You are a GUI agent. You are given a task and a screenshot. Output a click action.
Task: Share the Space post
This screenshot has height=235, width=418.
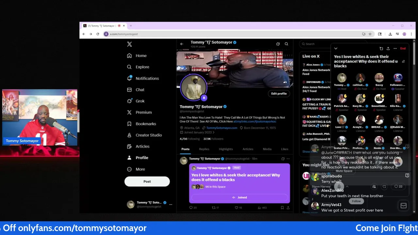click(288, 208)
